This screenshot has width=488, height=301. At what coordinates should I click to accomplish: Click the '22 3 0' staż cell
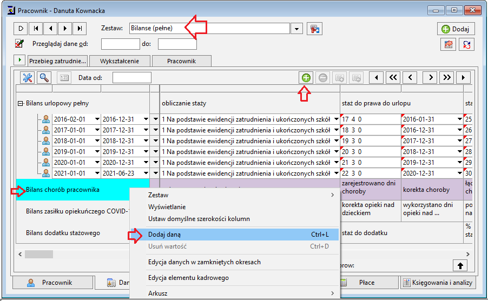pos(371,173)
